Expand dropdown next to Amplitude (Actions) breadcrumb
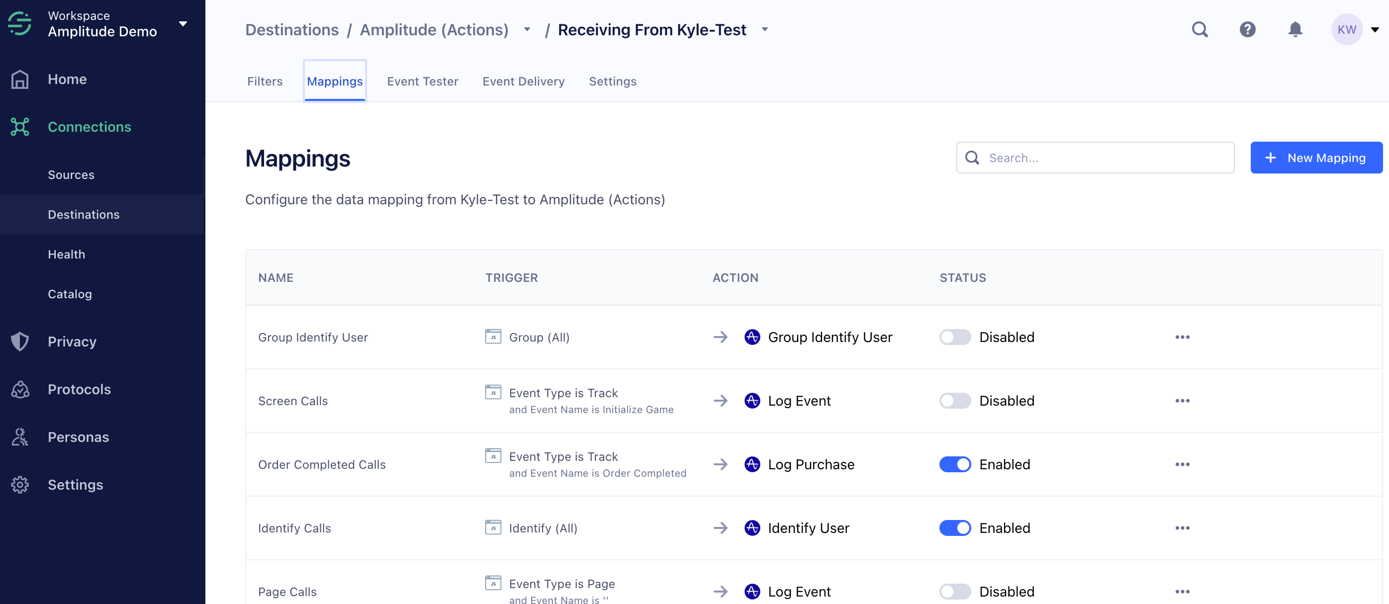 pyautogui.click(x=527, y=30)
